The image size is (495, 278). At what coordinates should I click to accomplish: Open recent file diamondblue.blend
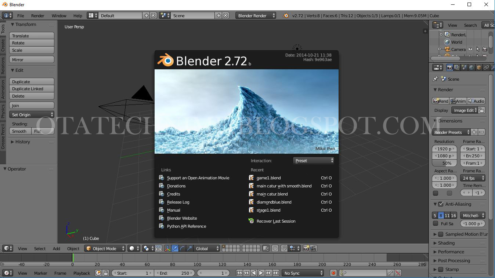[x=274, y=202]
